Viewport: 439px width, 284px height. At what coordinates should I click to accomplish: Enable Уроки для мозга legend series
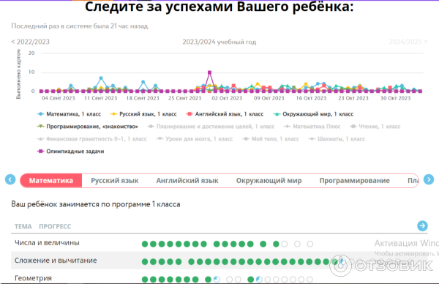(195, 138)
